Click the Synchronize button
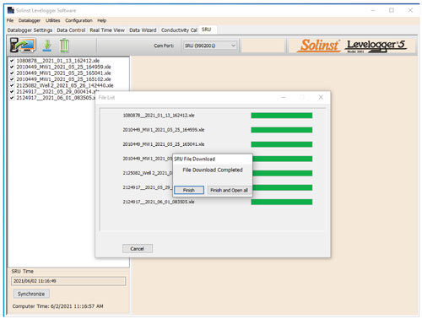422x319 pixels. point(31,294)
